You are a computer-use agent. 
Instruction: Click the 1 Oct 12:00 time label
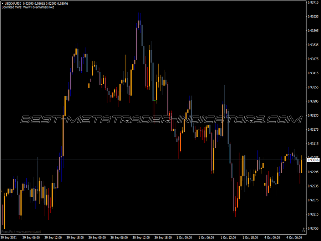(228, 238)
